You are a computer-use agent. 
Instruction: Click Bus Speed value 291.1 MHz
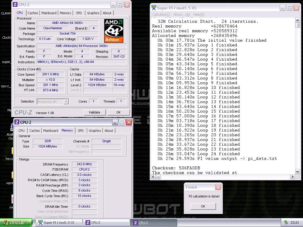[51, 85]
